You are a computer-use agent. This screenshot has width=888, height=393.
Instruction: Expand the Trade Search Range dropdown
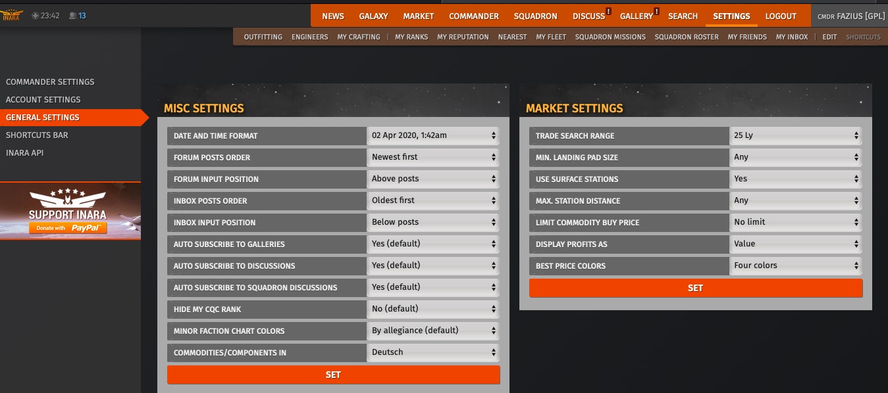[795, 135]
